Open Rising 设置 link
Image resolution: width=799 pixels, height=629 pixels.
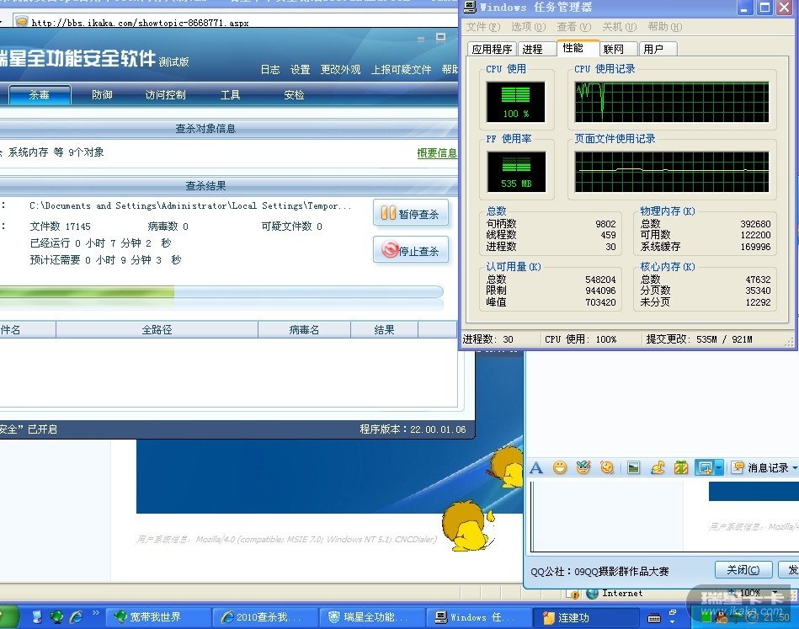coord(300,69)
